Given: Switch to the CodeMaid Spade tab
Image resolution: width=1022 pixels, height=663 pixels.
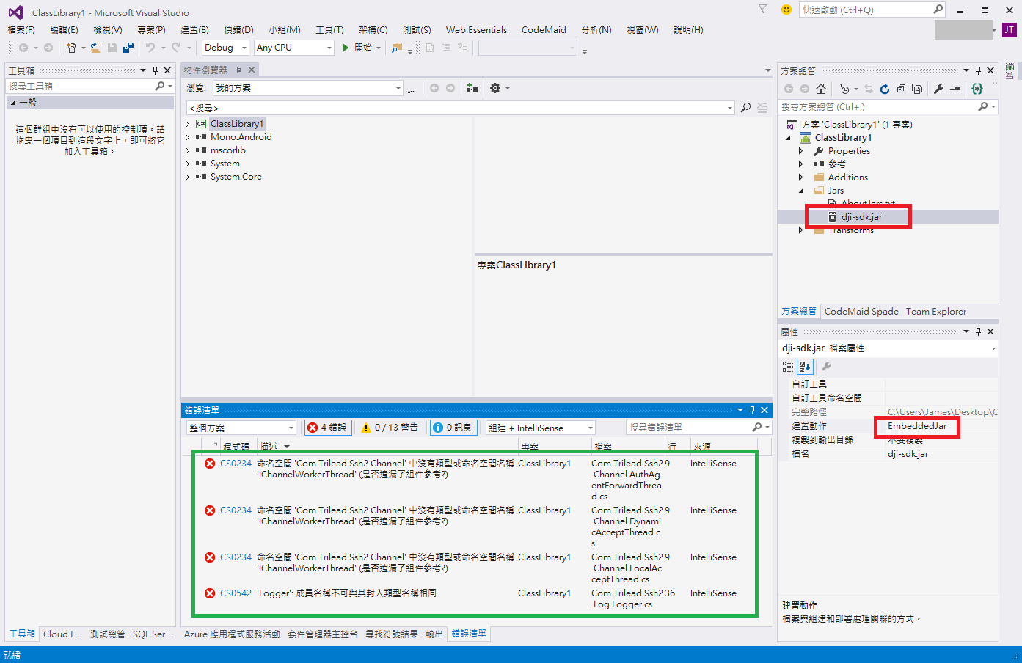Looking at the screenshot, I should tap(861, 312).
